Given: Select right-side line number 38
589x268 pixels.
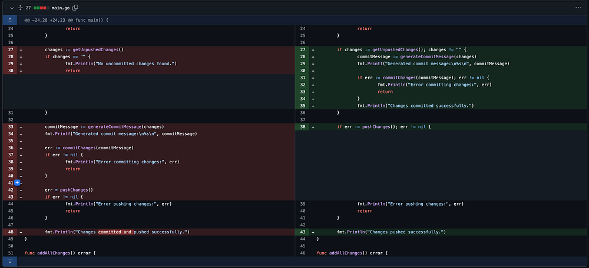Looking at the screenshot, I should click(x=302, y=126).
